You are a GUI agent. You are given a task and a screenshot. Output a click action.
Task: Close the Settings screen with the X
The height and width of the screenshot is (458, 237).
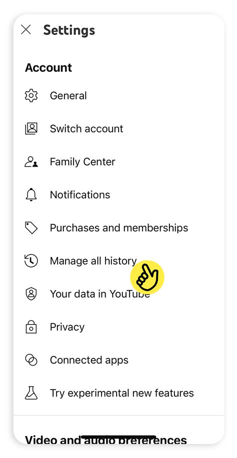(26, 29)
